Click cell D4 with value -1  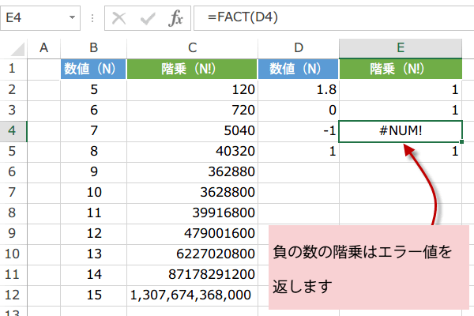point(299,131)
